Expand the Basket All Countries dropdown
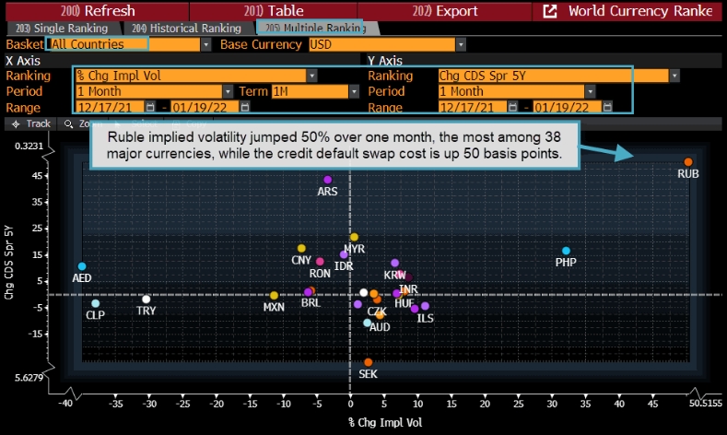 [x=205, y=44]
